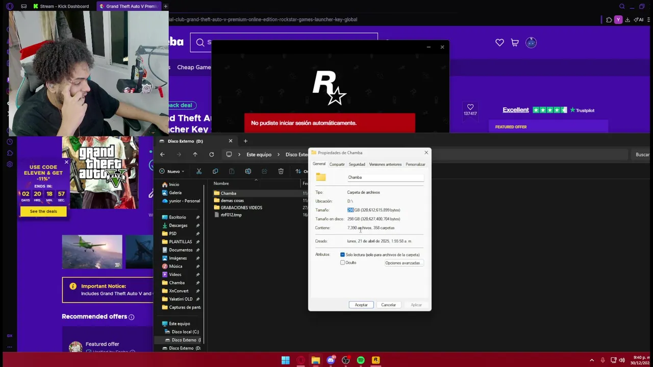Click the plane screenshot thumbnail on Eneba
This screenshot has width=653, height=367.
point(92,252)
